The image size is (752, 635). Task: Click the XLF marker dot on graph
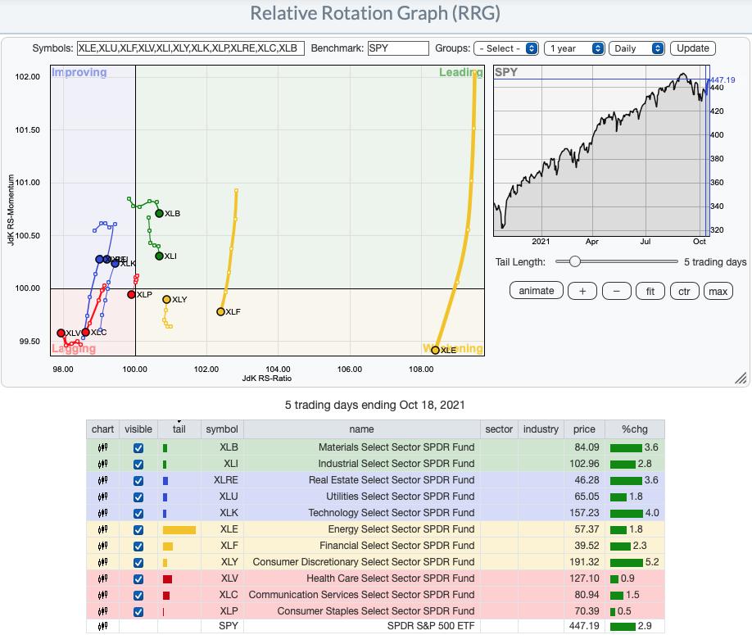point(220,311)
